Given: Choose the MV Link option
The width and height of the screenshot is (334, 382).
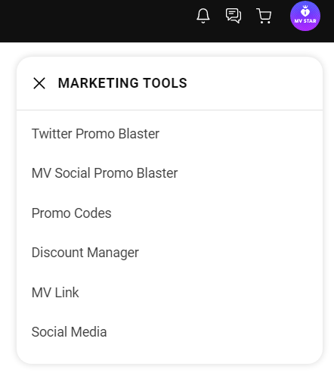Looking at the screenshot, I should [55, 293].
